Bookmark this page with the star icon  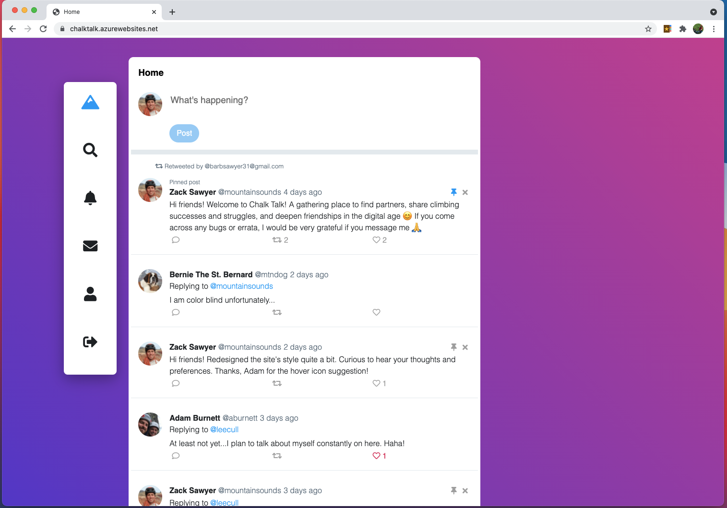click(x=648, y=29)
